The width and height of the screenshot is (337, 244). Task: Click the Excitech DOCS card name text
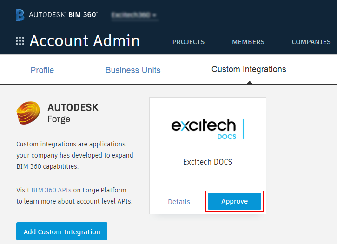(207, 162)
